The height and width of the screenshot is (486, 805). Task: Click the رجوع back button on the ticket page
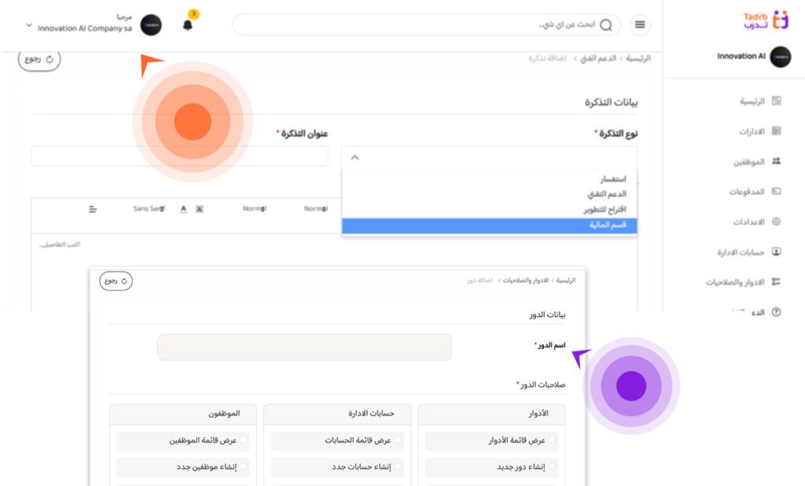(x=39, y=60)
